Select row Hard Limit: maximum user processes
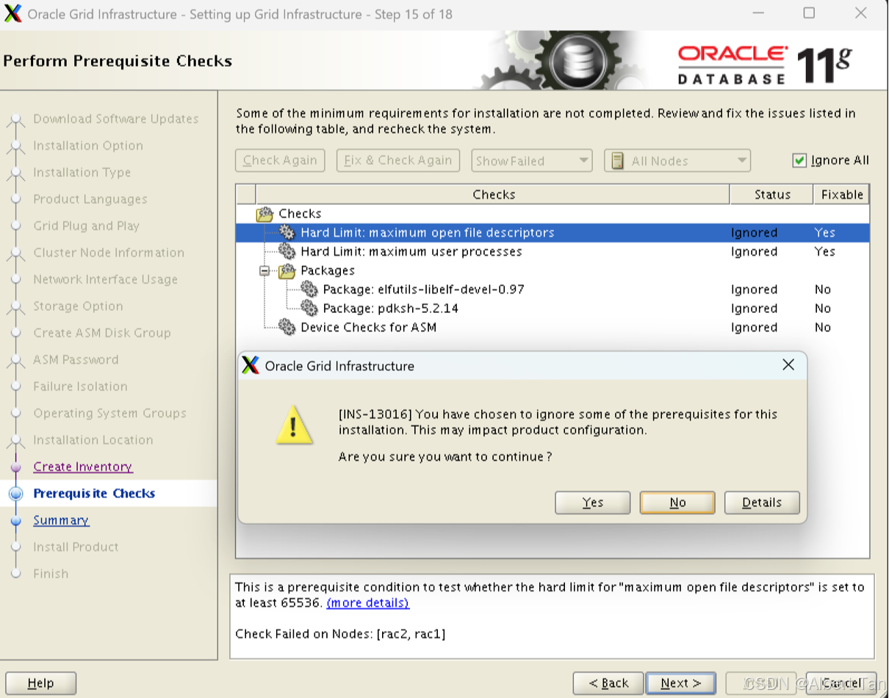 point(553,252)
